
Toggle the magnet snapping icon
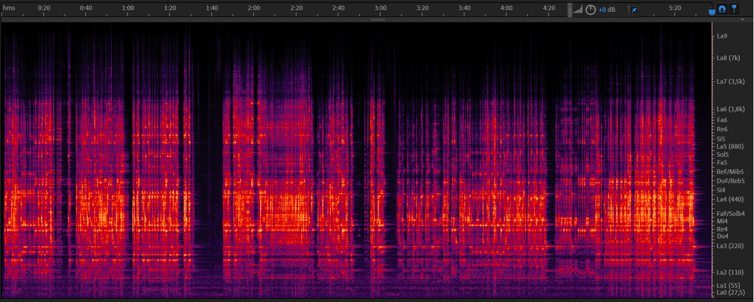(723, 10)
